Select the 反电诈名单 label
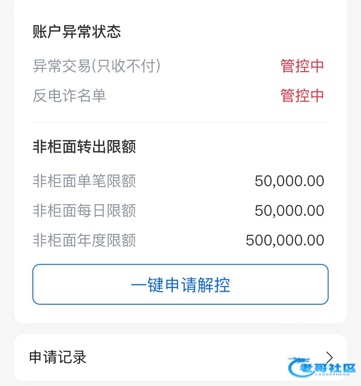361x386 pixels. tap(69, 95)
